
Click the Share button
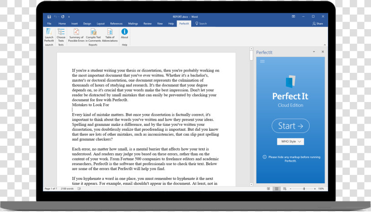[318, 24]
